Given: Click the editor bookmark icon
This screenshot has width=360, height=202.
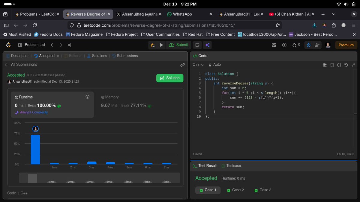Looking at the screenshot, I should pyautogui.click(x=332, y=65).
